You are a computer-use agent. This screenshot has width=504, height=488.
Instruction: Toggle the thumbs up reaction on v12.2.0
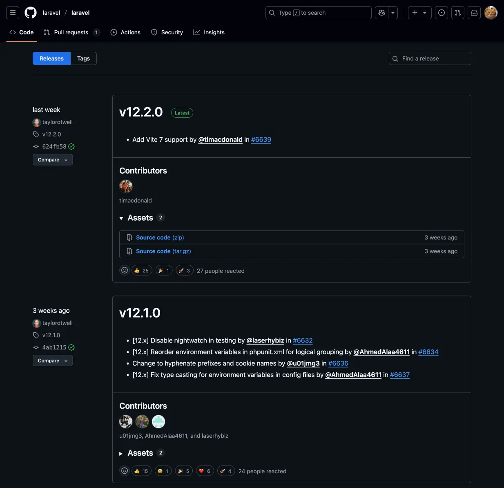(x=141, y=270)
